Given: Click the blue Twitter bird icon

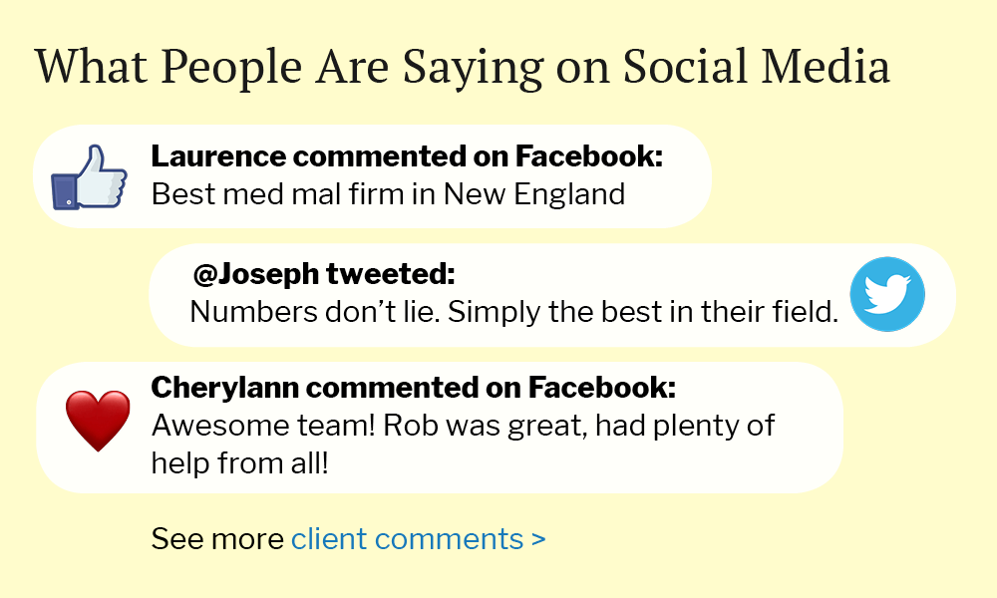Looking at the screenshot, I should tap(886, 294).
